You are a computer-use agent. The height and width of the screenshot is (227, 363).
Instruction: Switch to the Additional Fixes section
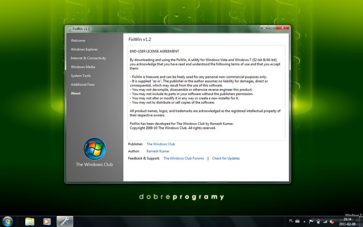[83, 84]
